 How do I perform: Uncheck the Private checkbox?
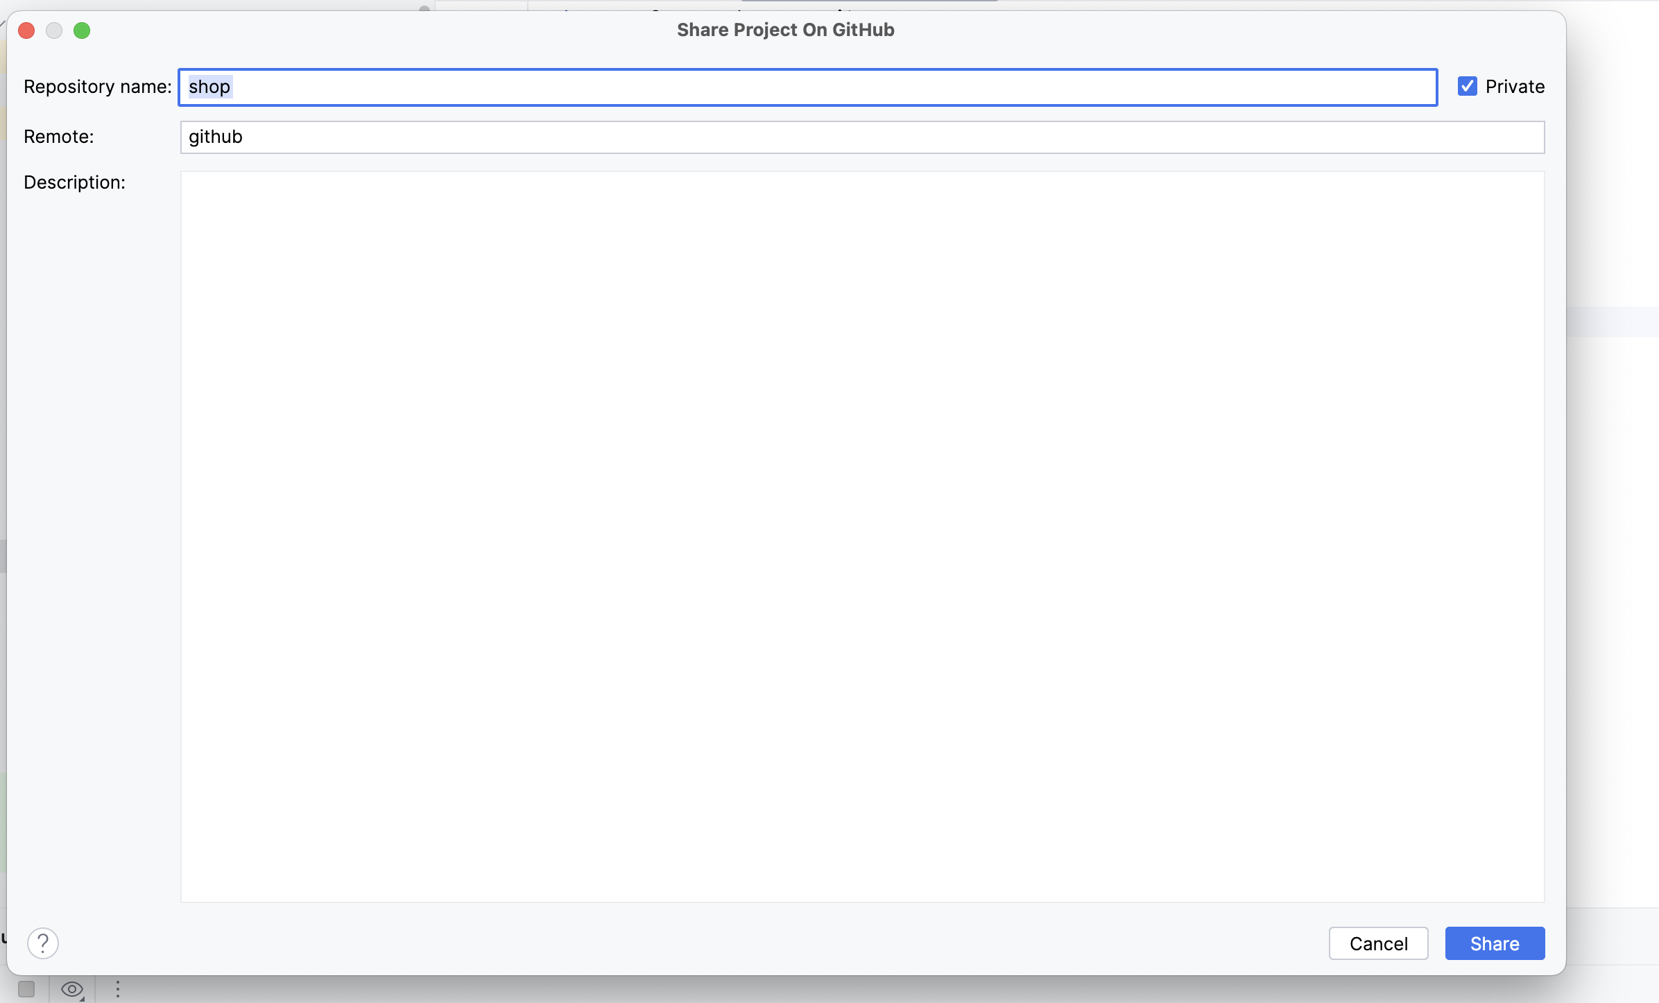[1467, 87]
